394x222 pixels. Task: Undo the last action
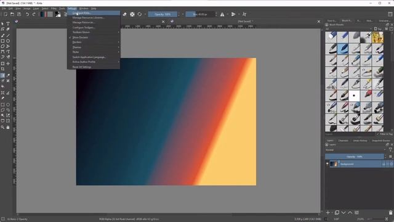pyautogui.click(x=27, y=14)
